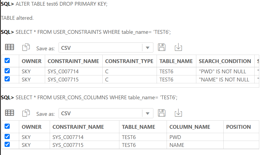This screenshot has width=263, height=155.
Task: Download USER_CONSTRAINTS results with arrow icon
Action: [x=178, y=47]
